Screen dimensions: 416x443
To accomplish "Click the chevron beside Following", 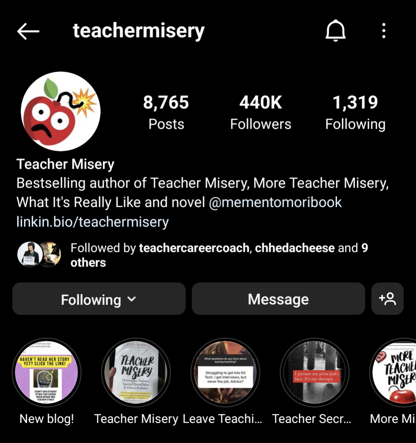I will pyautogui.click(x=131, y=299).
